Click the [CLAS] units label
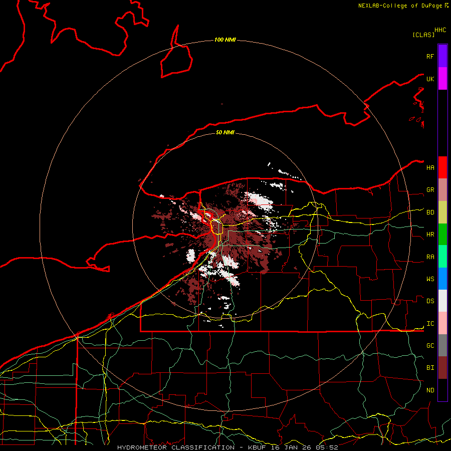Viewport: 451px width, 451px height. [423, 35]
